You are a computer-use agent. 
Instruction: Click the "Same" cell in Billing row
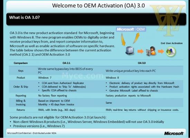(109, 103)
